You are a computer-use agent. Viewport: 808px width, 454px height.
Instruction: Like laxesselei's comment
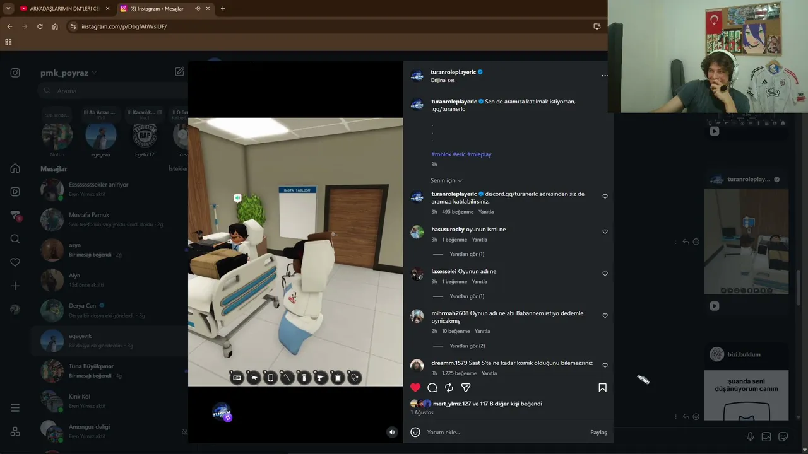tap(605, 274)
